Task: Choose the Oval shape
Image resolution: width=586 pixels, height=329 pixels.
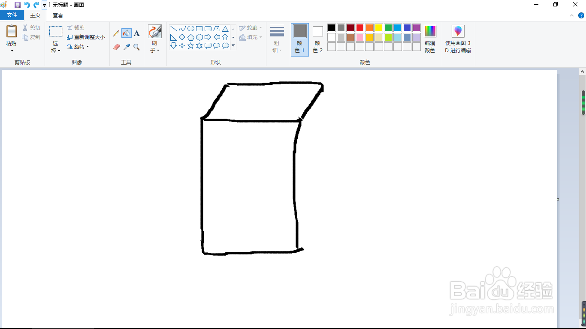Action: tap(191, 29)
